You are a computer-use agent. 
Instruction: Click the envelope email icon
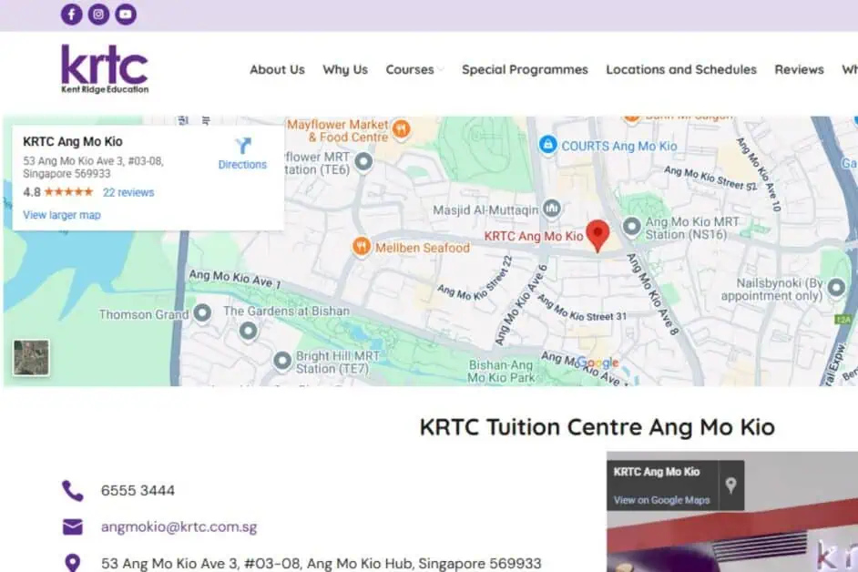point(73,526)
